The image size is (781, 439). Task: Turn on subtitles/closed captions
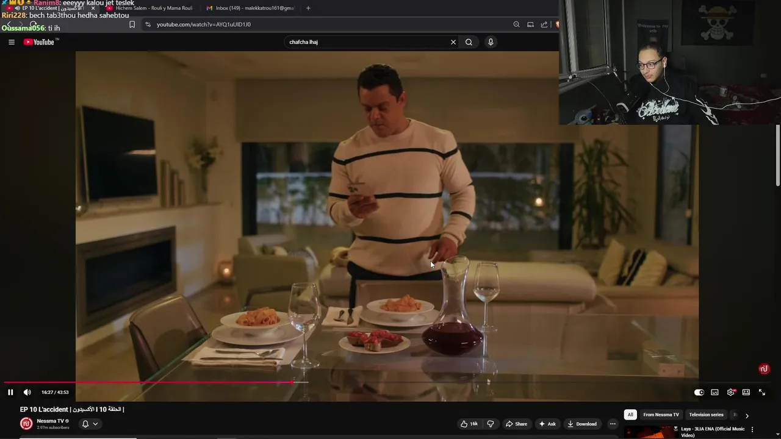(714, 392)
